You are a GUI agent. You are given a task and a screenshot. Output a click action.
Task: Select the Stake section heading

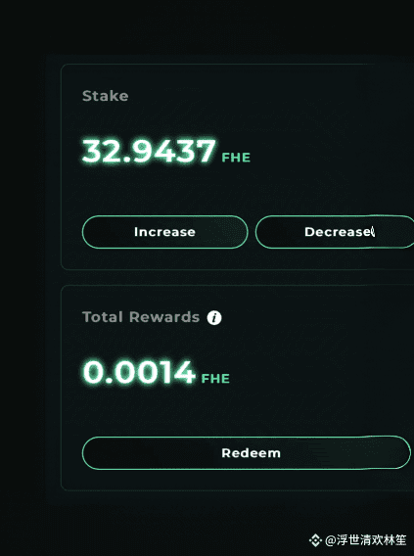coord(106,96)
